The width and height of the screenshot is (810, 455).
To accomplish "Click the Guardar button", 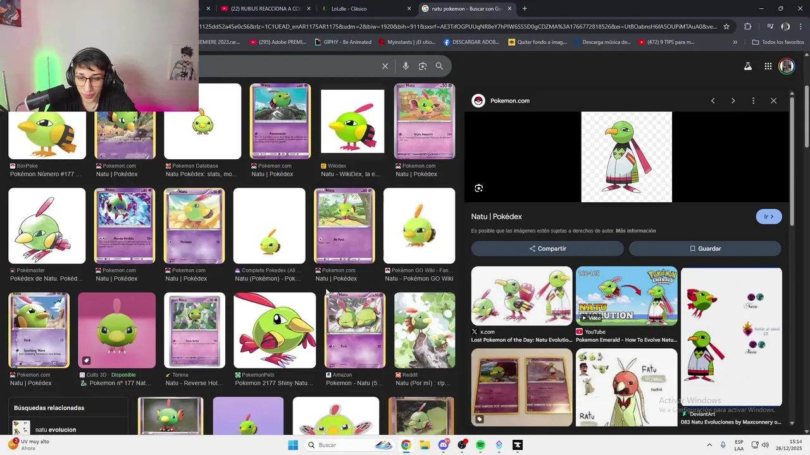I will (x=706, y=248).
